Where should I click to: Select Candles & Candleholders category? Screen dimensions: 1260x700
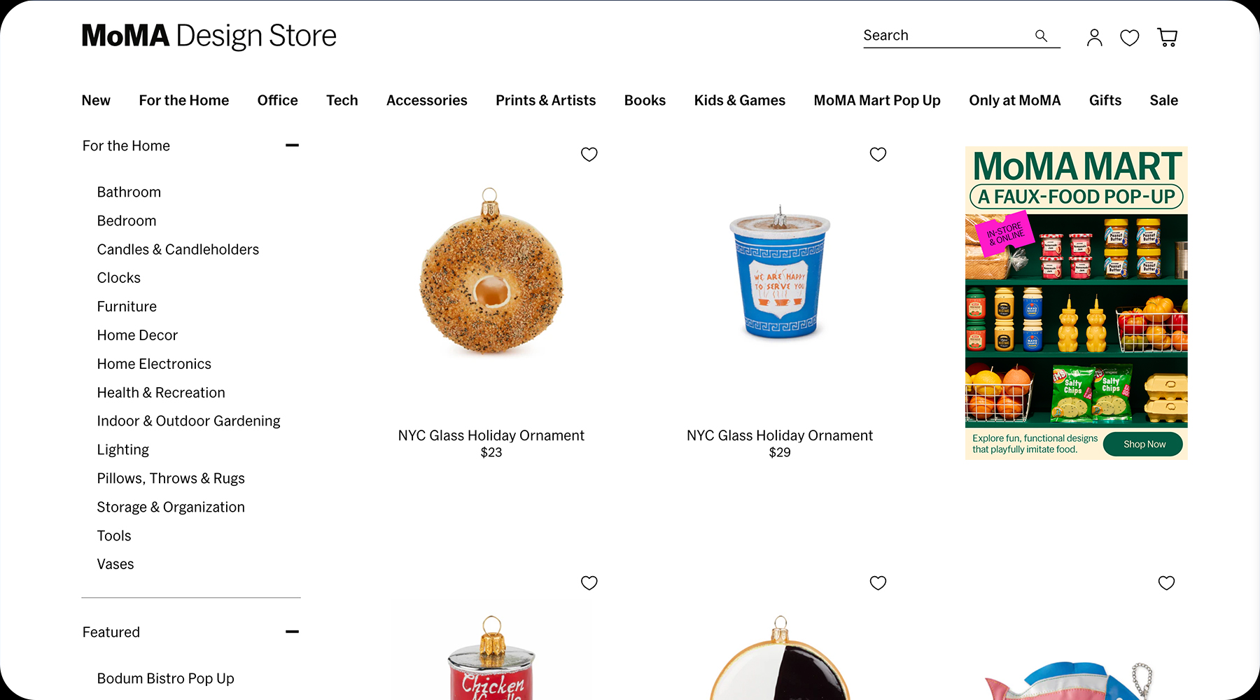click(178, 249)
